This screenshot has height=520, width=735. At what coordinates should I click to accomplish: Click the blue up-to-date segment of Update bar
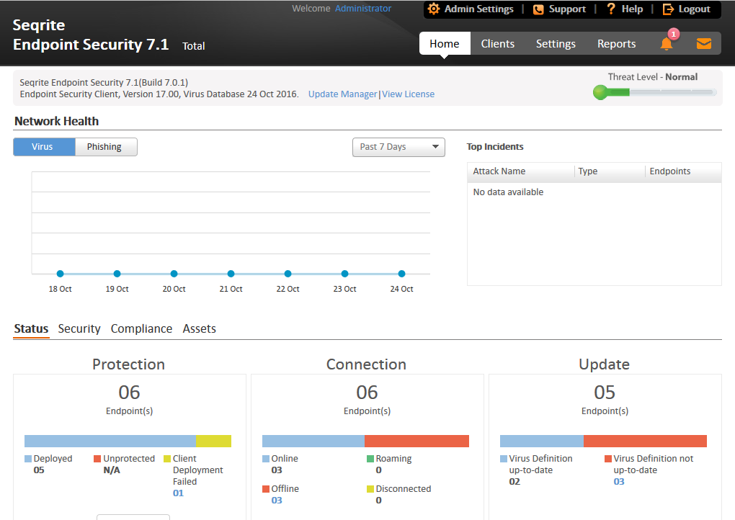pyautogui.click(x=542, y=441)
